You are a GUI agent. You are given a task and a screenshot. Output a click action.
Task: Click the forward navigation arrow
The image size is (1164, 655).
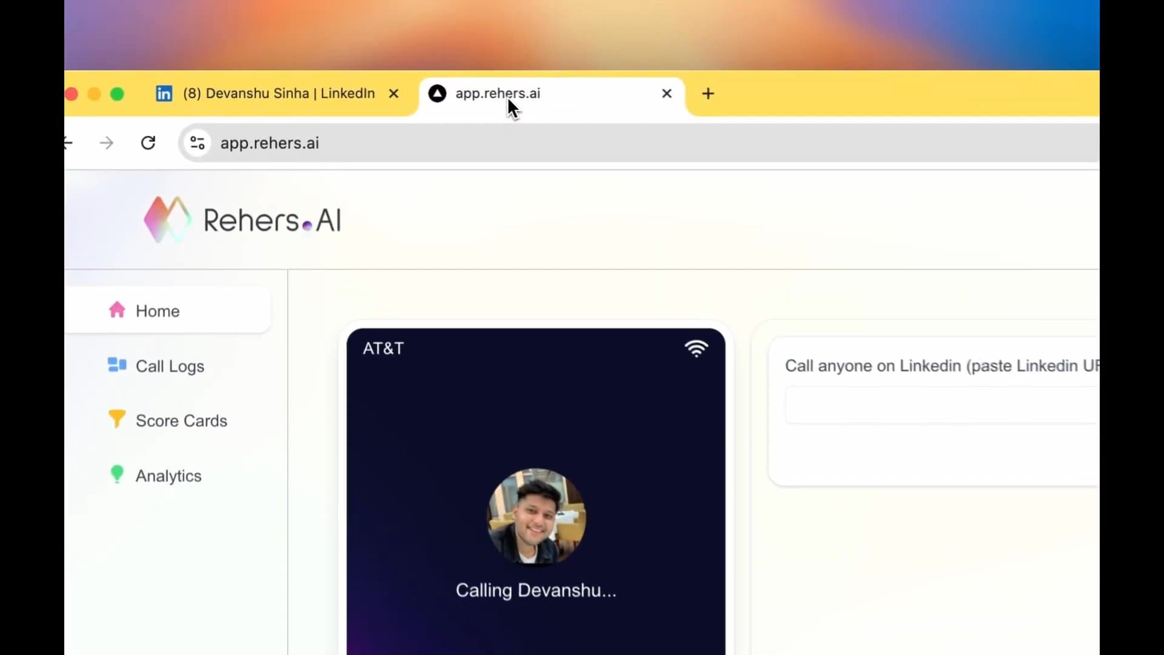point(106,143)
